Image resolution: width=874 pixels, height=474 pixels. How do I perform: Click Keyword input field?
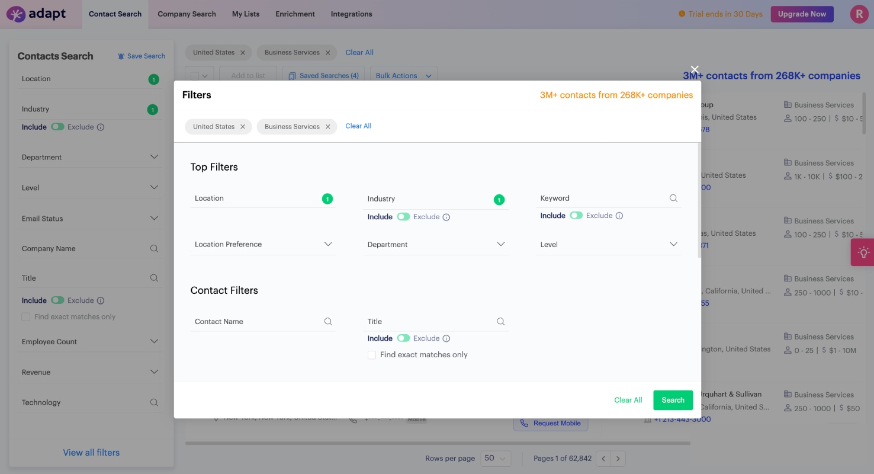tap(609, 198)
